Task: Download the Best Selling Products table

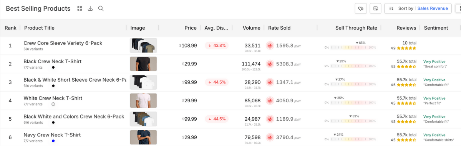Action: [90, 8]
